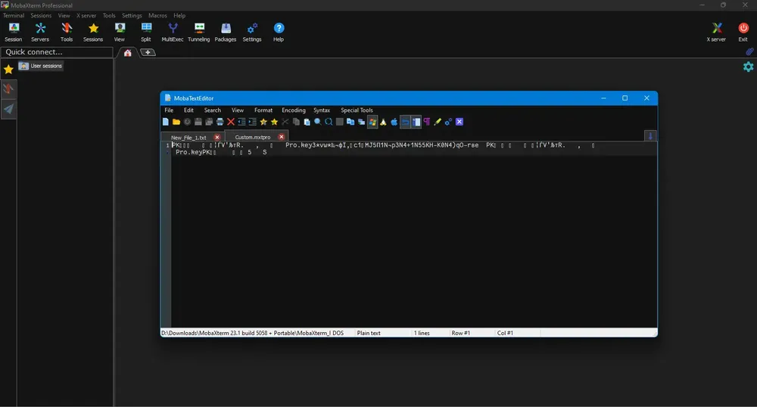This screenshot has height=407, width=757.
Task: Click the print icon in MobaTextEditor
Action: click(220, 122)
